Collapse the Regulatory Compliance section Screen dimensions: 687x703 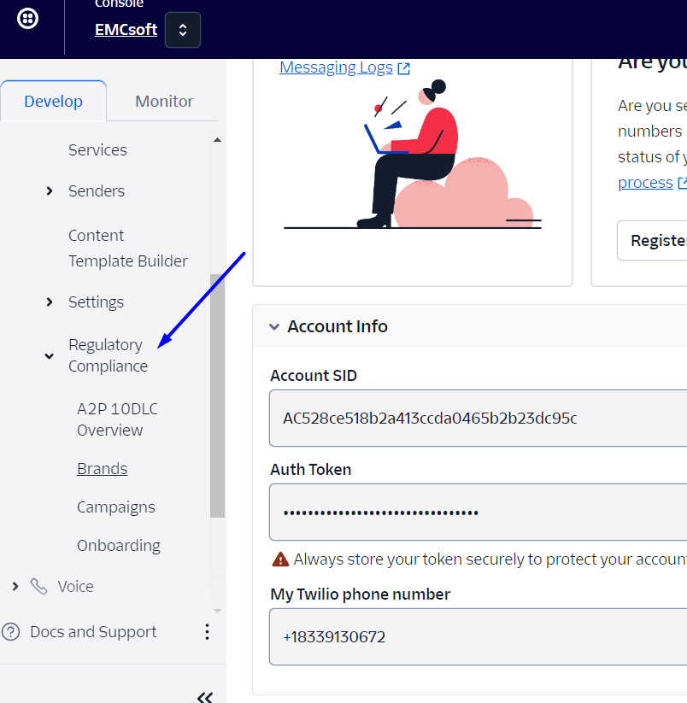[50, 356]
